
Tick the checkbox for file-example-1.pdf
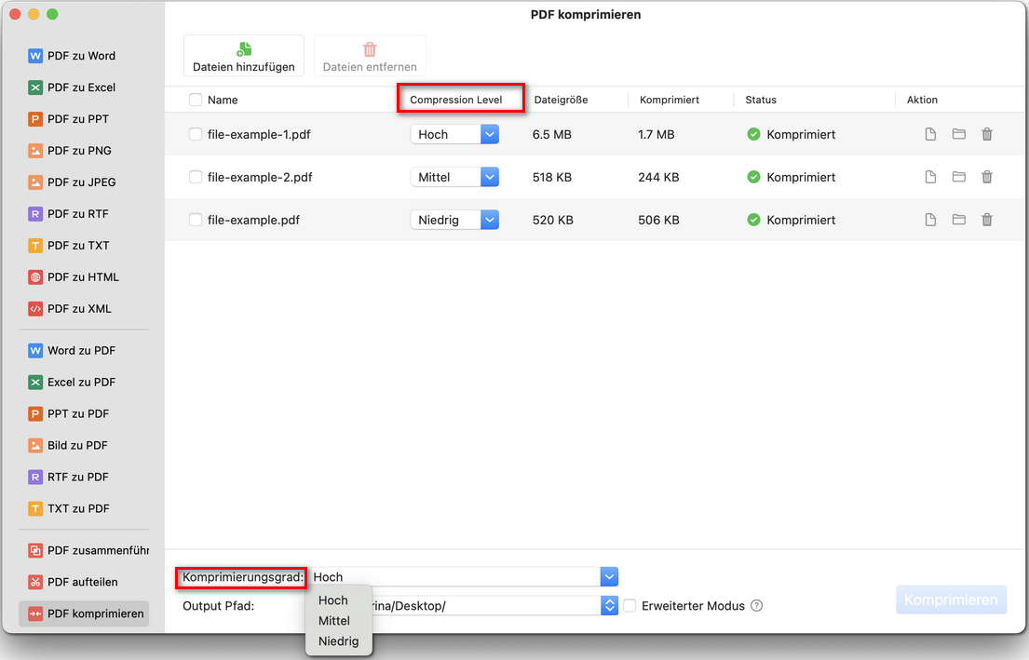196,134
